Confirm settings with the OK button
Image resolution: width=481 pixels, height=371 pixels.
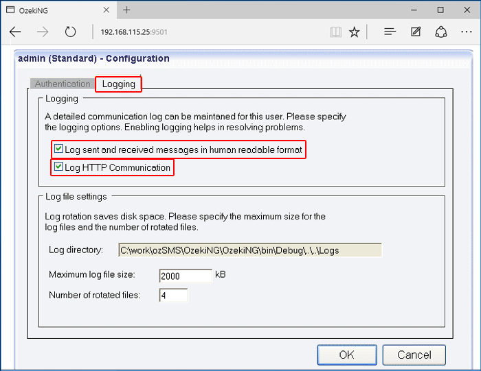[347, 355]
